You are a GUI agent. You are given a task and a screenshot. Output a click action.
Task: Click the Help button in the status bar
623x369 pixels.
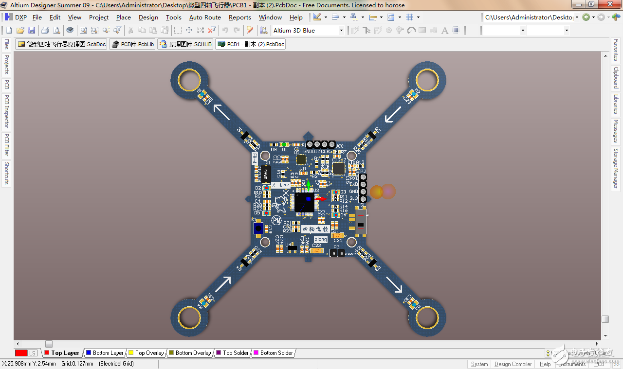(545, 364)
